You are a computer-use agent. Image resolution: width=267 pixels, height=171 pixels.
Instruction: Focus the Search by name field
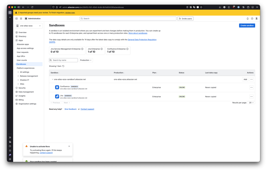[x=63, y=60]
